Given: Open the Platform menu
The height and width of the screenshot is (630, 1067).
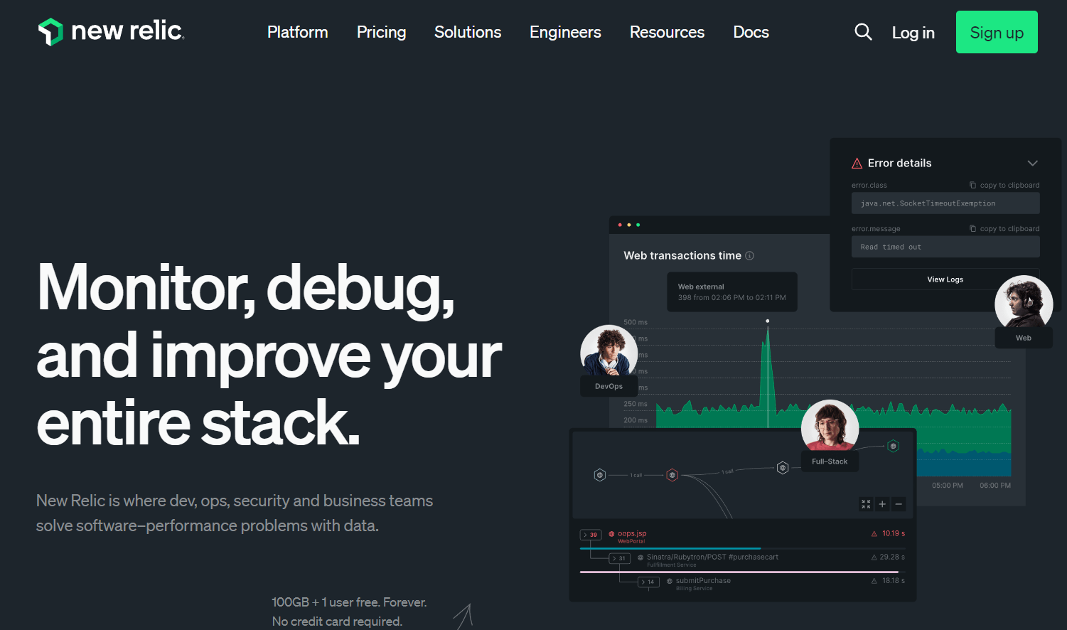Looking at the screenshot, I should pos(297,32).
